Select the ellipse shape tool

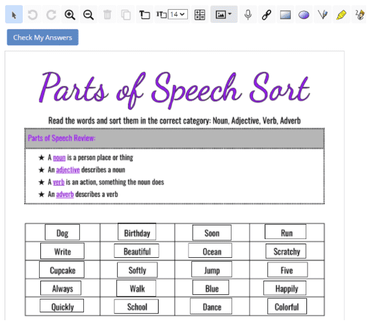[x=304, y=15]
